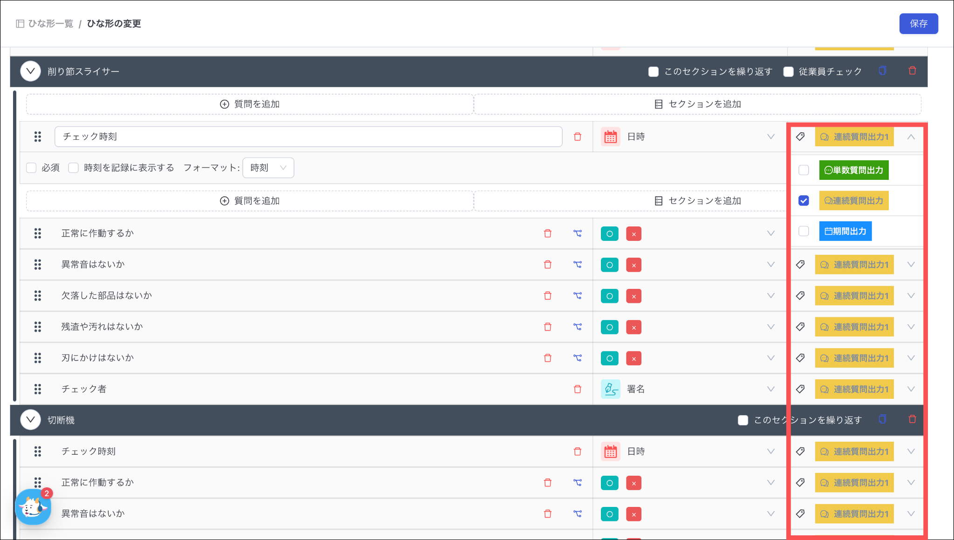Screen dimensions: 954x540
Task: Click drag handle of 欠落した部品はないか row
Action: tap(38, 295)
